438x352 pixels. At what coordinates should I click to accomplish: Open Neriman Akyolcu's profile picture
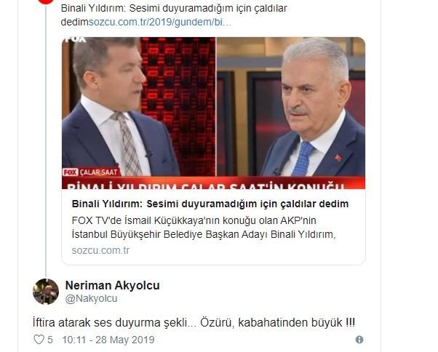(x=46, y=292)
